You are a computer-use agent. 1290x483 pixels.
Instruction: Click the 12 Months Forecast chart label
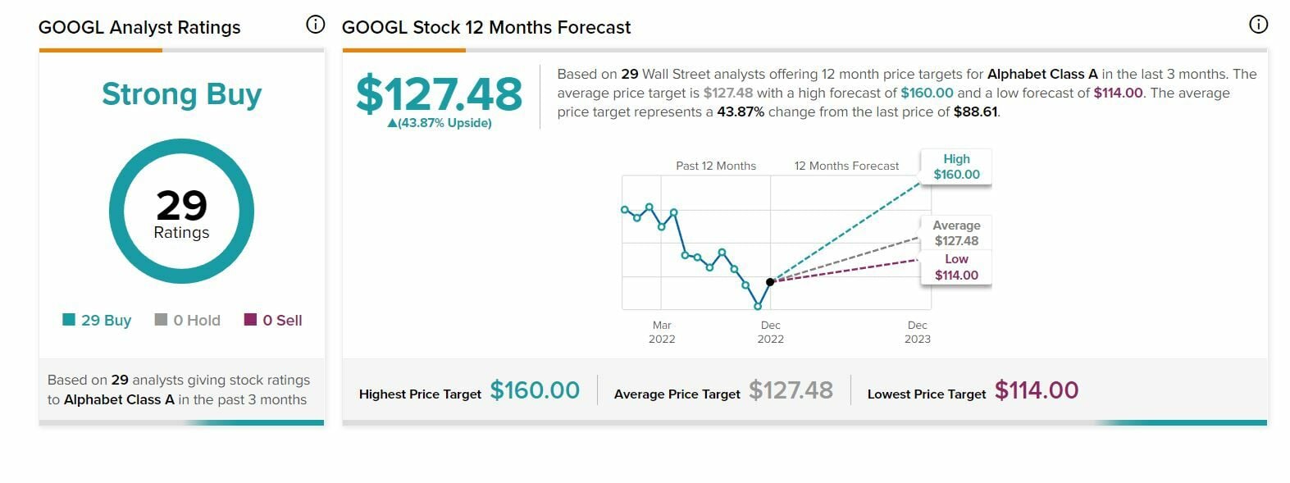846,166
